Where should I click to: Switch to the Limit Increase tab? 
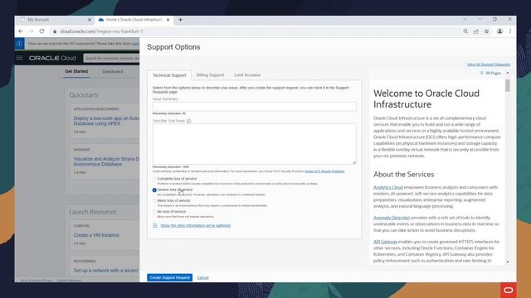pos(247,75)
